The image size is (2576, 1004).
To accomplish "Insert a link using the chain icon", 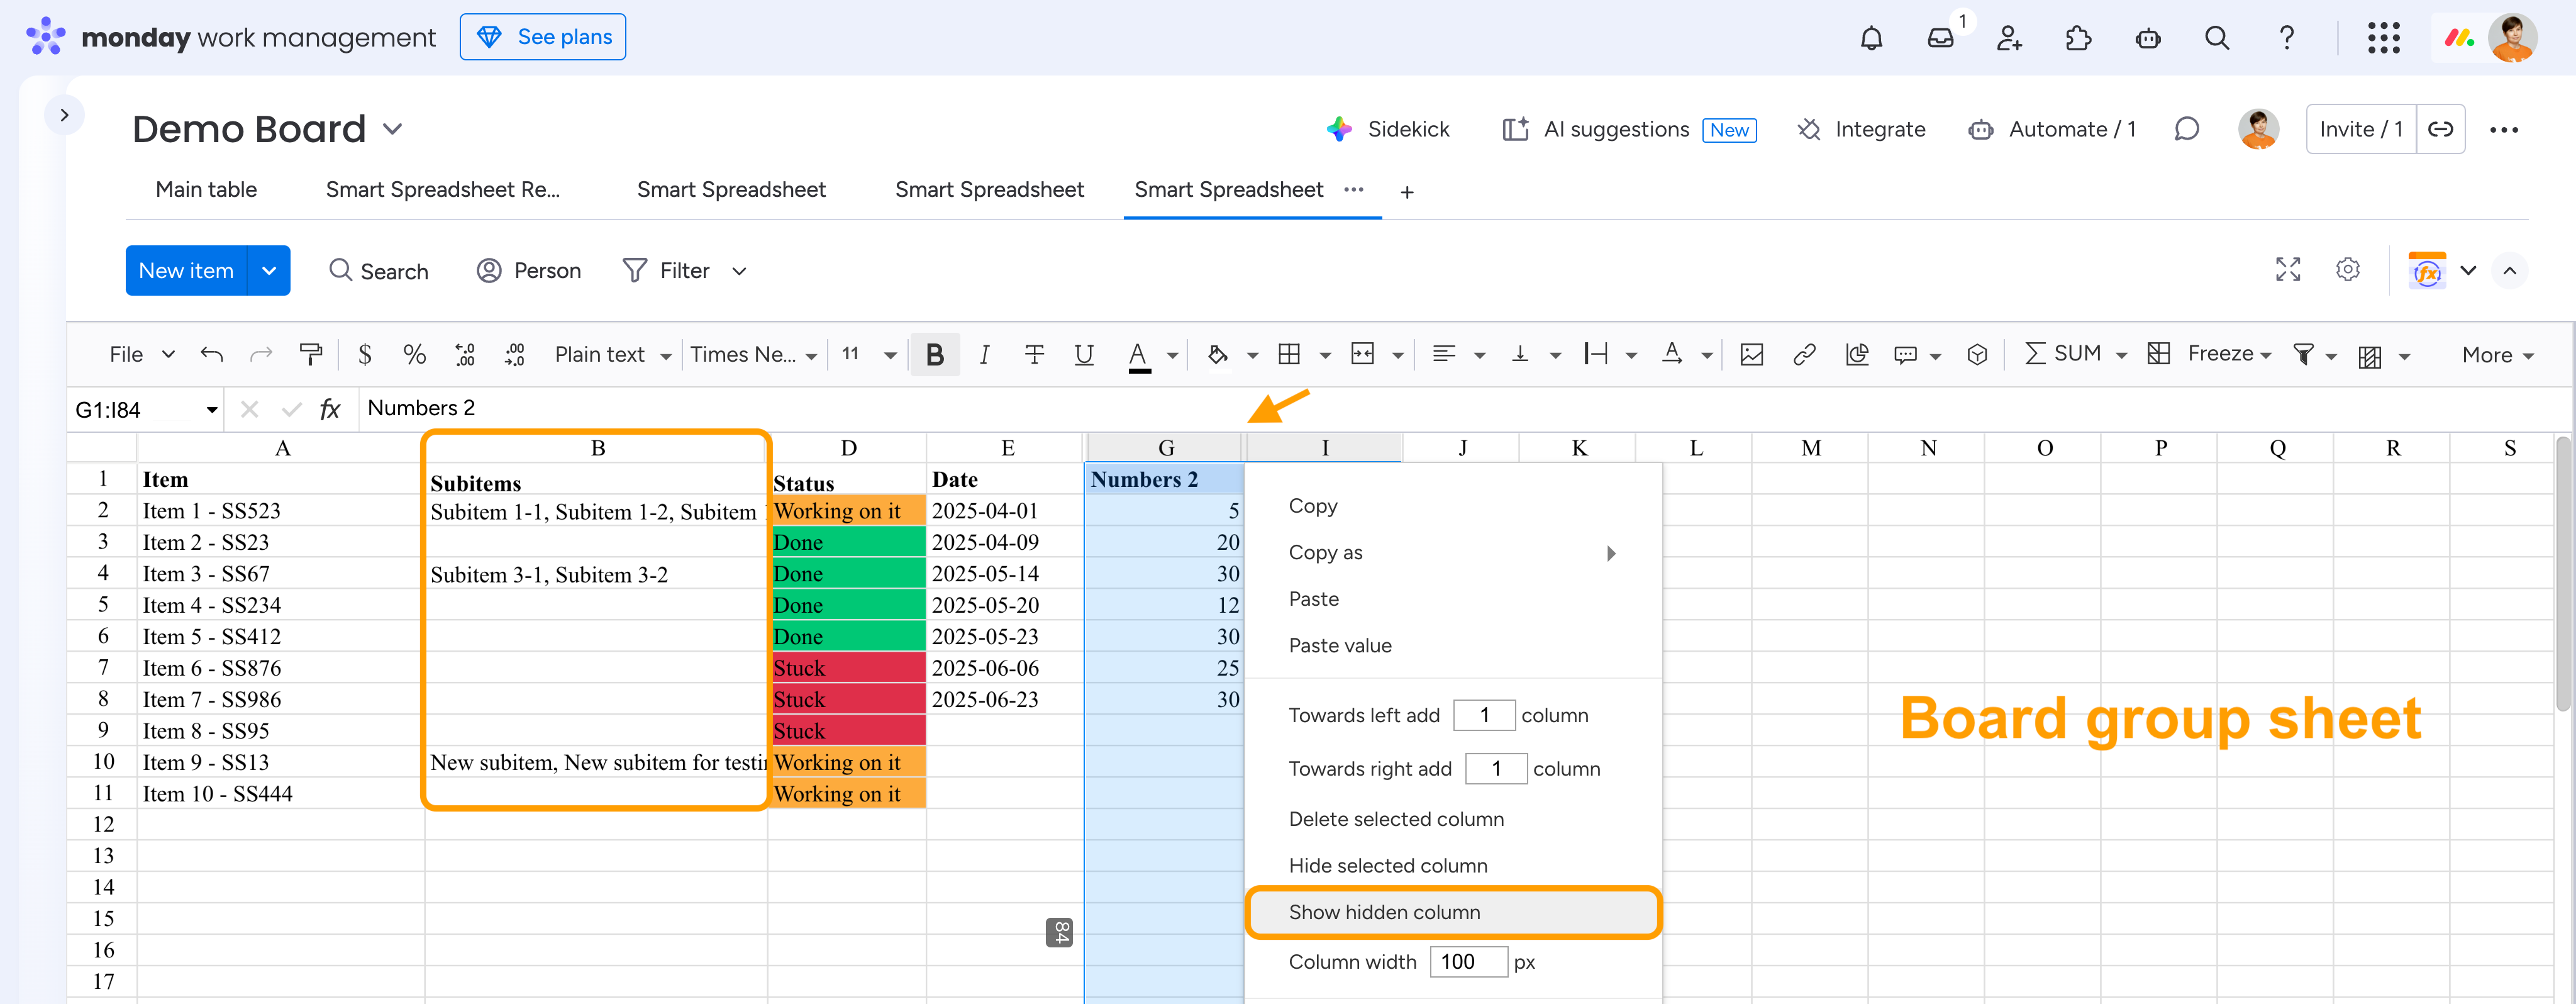I will [1804, 354].
